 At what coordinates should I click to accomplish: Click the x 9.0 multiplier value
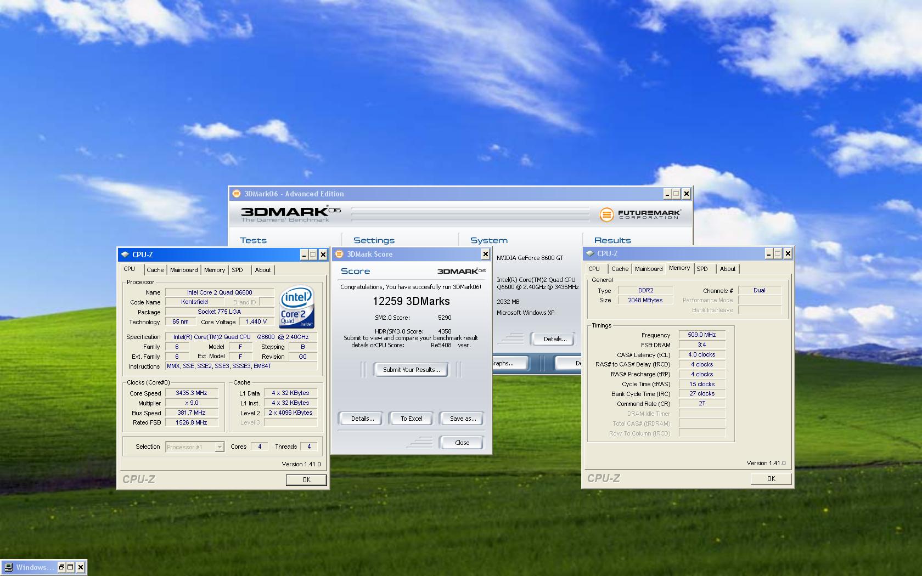[x=192, y=403]
